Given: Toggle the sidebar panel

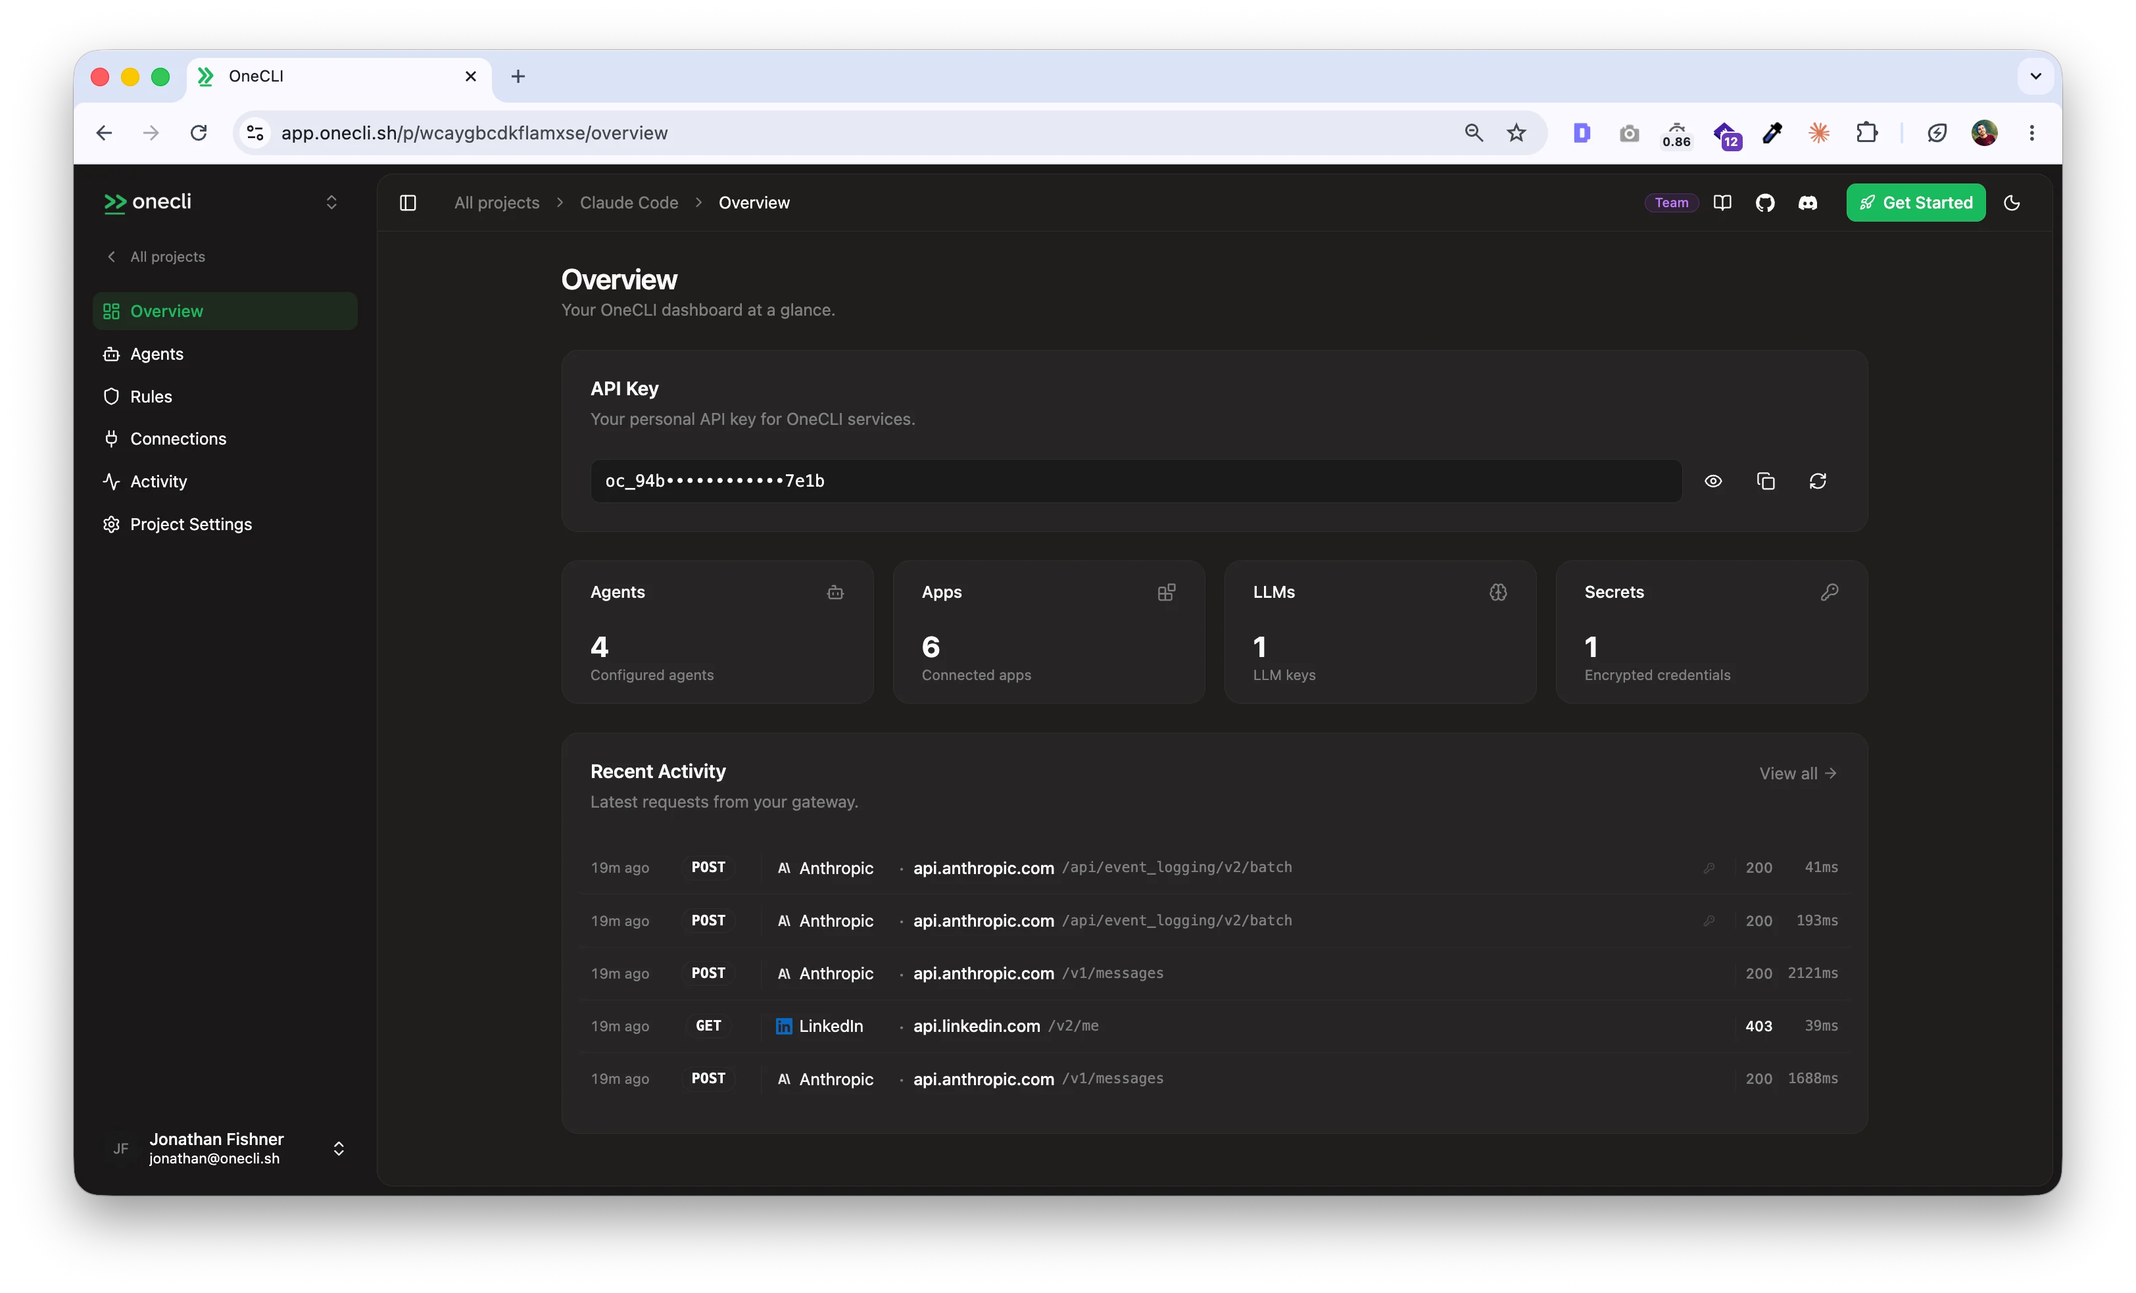Looking at the screenshot, I should click(408, 203).
